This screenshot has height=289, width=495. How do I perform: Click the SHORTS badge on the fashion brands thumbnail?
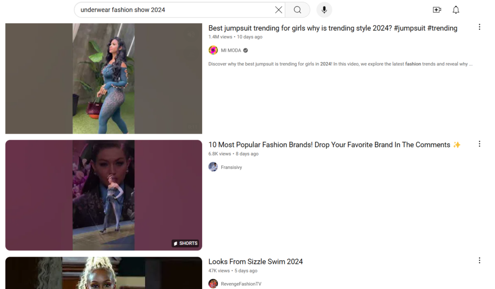pyautogui.click(x=185, y=243)
